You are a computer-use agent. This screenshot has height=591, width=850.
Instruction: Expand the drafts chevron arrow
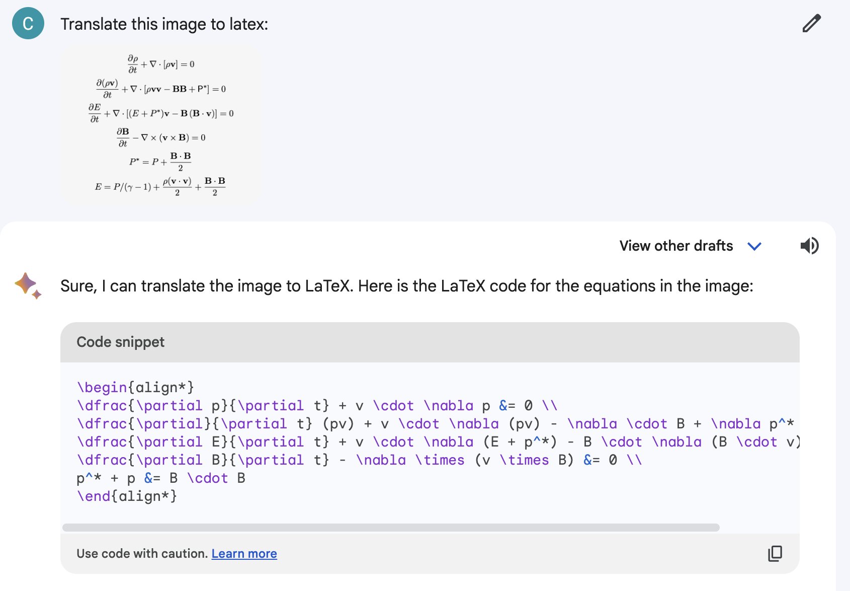pos(754,246)
